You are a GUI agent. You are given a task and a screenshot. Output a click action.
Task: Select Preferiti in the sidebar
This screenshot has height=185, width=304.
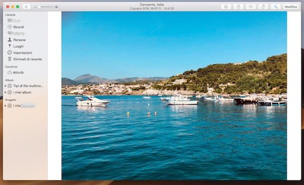point(16,33)
